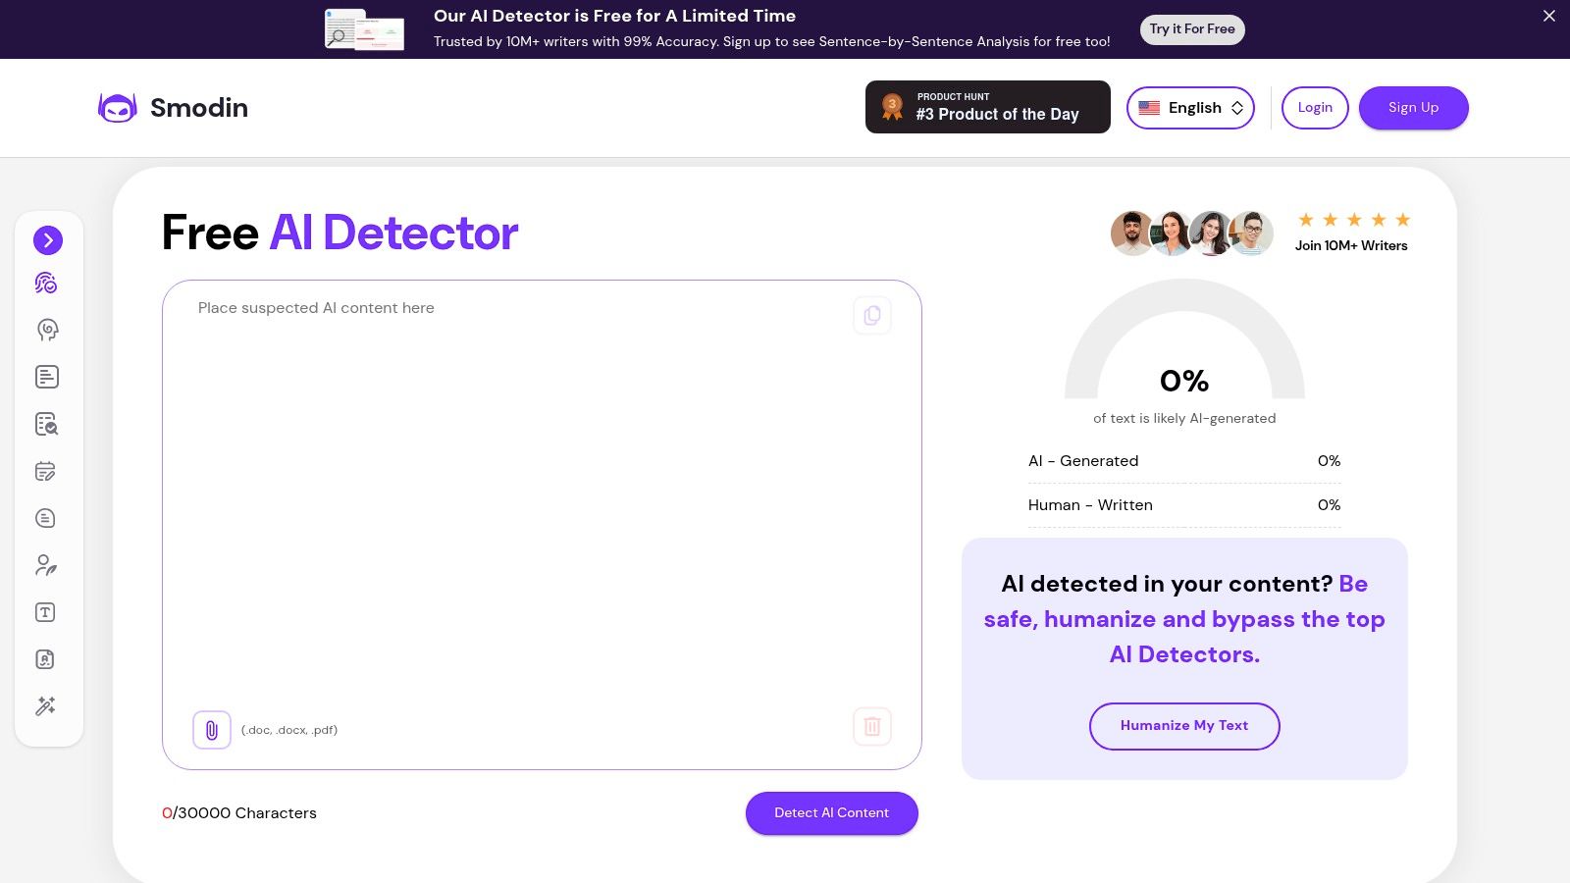This screenshot has width=1570, height=883.
Task: Click the paste/copy icon in the text box
Action: coord(872,315)
